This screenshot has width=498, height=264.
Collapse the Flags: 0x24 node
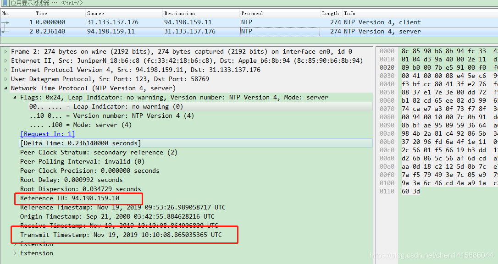tap(15, 98)
